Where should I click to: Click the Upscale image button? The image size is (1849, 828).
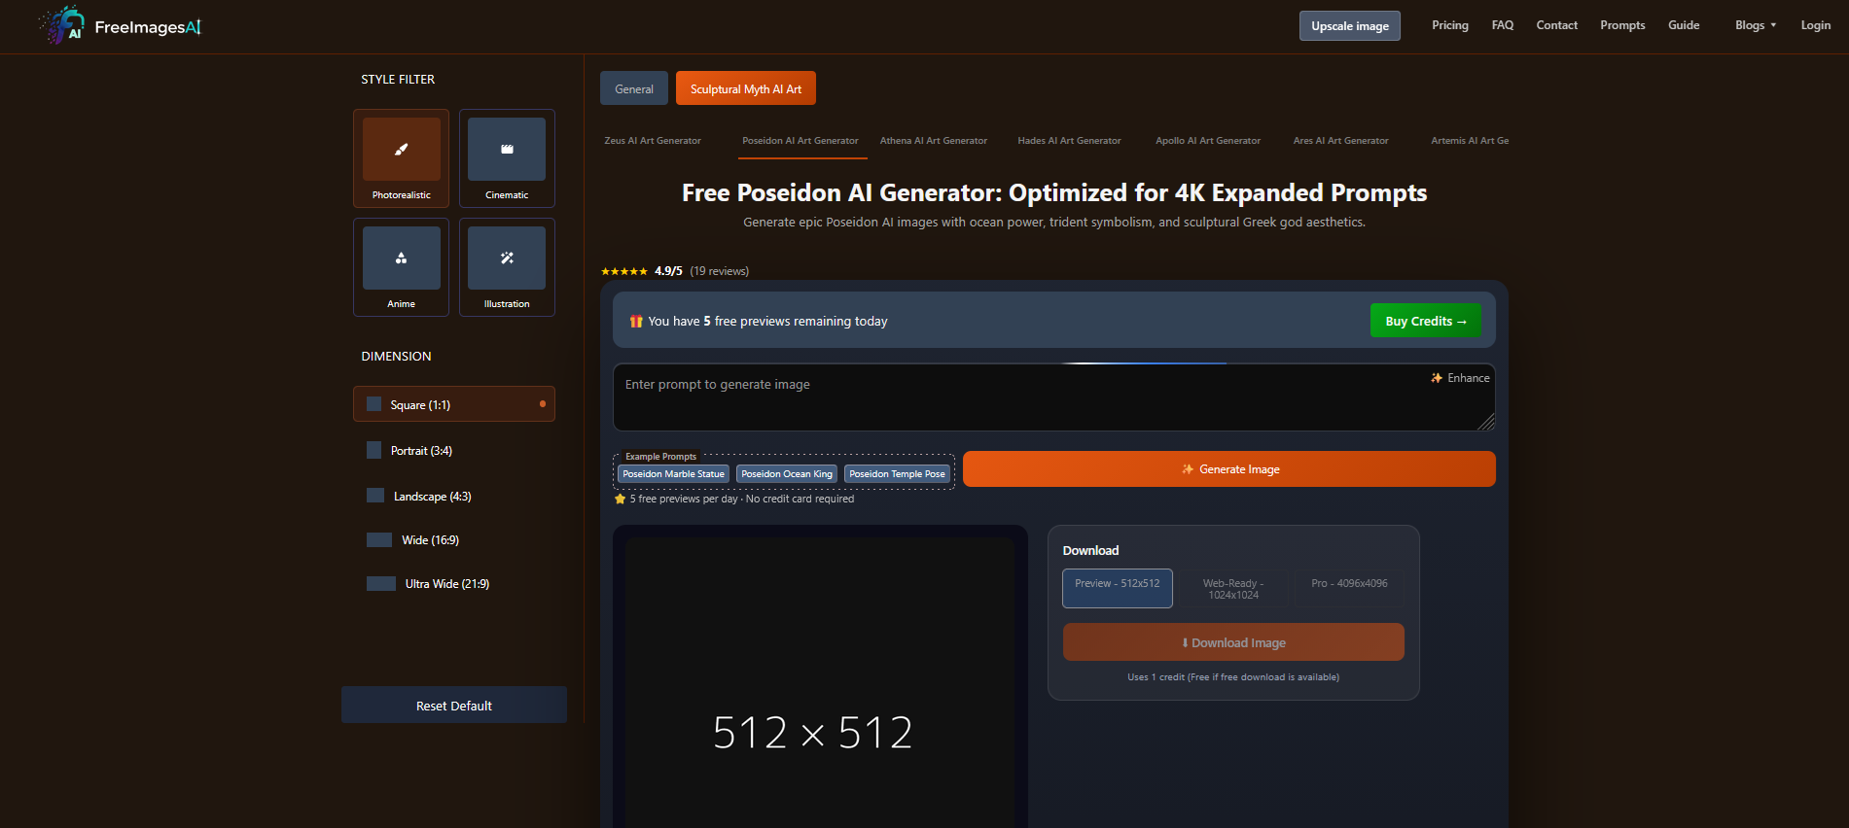coord(1350,26)
